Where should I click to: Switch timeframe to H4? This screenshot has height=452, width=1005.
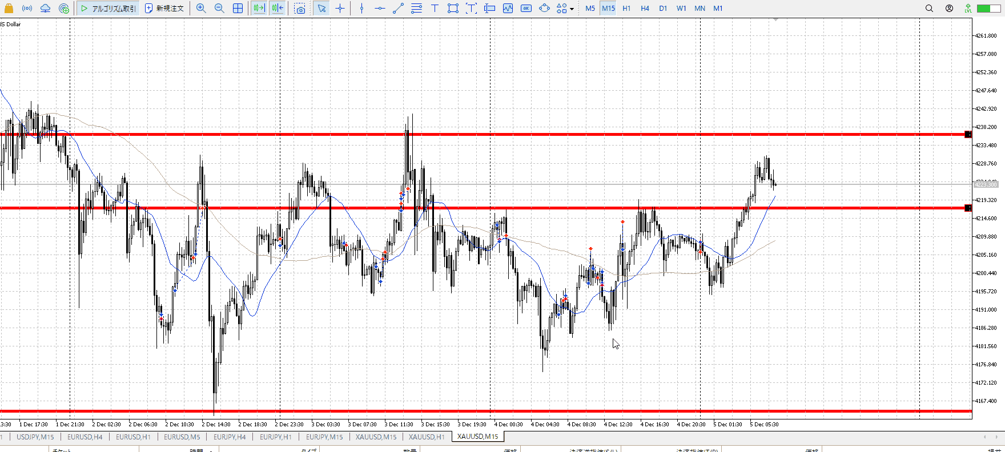tap(645, 9)
